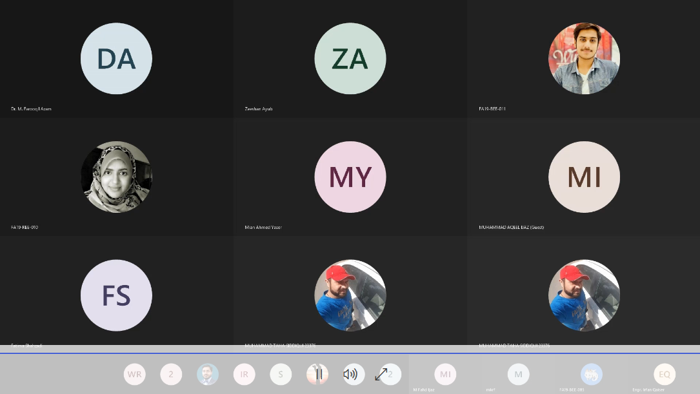700x394 pixels.
Task: Click the WR participant avatar in bottom strip
Action: 134,374
